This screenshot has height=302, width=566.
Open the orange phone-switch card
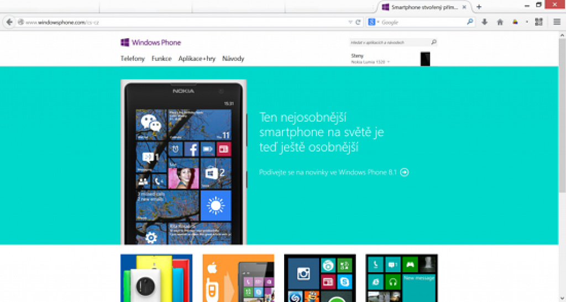tap(238, 278)
